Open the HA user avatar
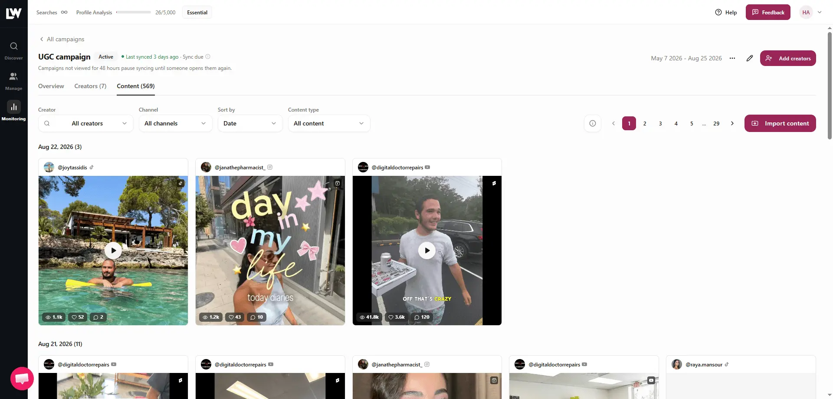The height and width of the screenshot is (399, 833). 806,12
